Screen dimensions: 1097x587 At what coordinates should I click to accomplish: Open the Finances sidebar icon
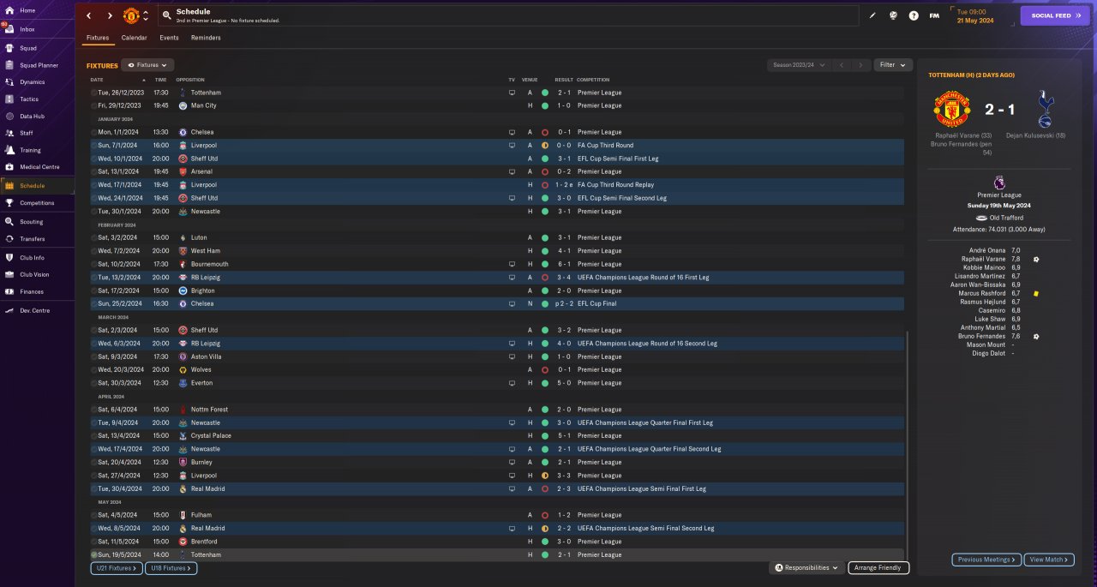[x=9, y=291]
